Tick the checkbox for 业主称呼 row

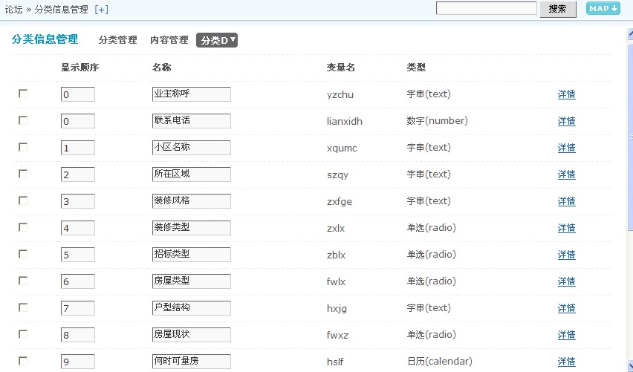click(x=23, y=94)
